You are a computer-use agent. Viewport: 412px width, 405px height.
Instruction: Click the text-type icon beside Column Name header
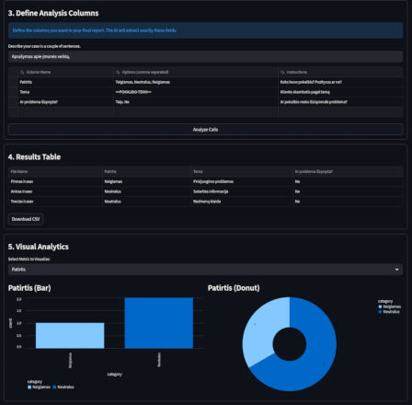click(x=22, y=72)
